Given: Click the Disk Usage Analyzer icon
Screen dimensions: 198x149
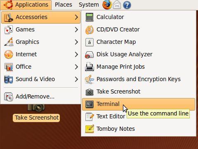Looking at the screenshot, I should (x=90, y=55).
